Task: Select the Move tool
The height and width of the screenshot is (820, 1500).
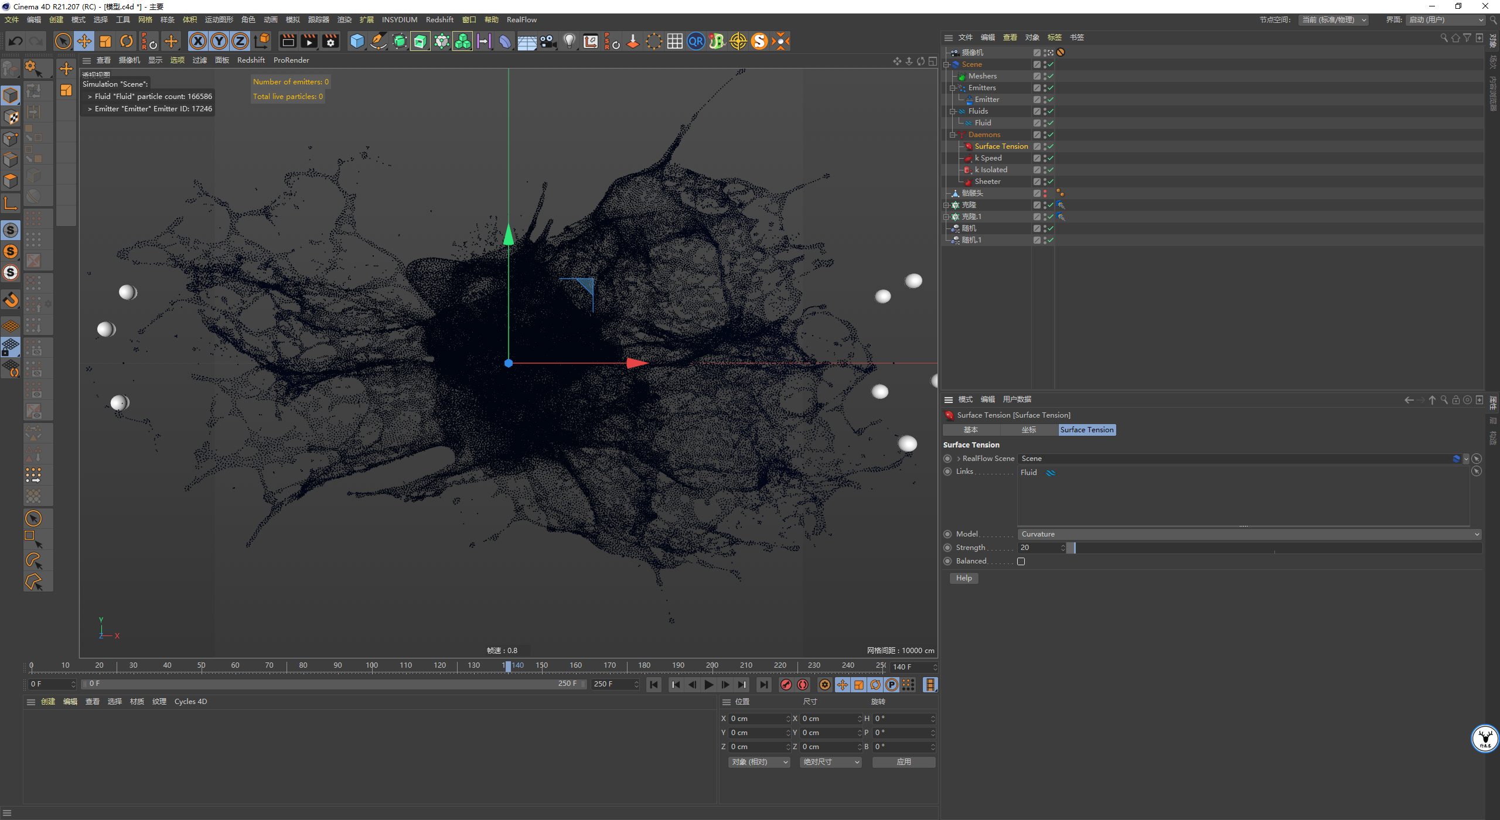Action: [x=84, y=41]
